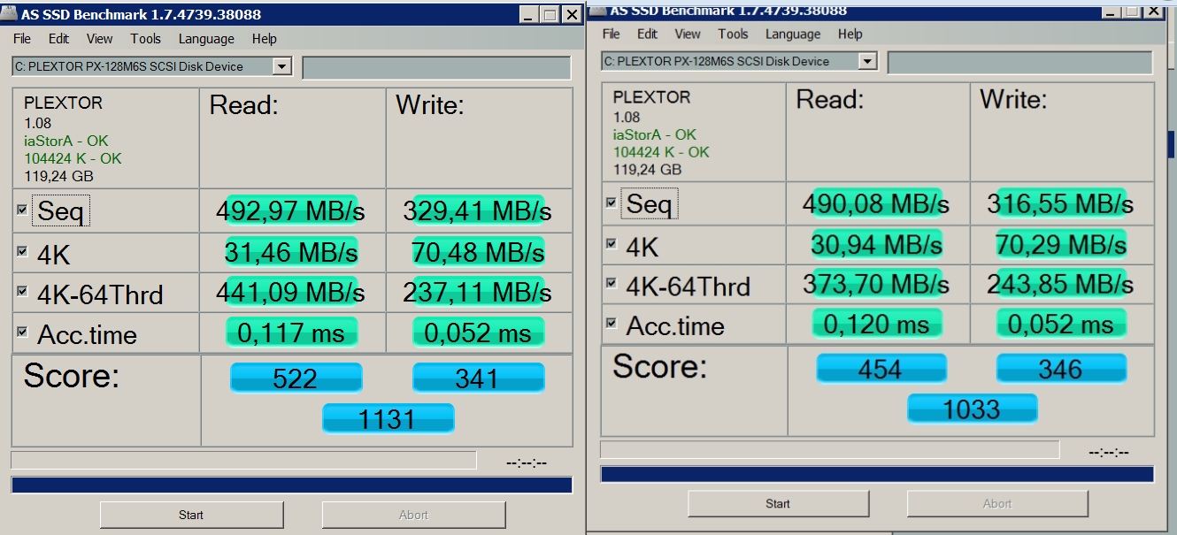The image size is (1177, 535).
Task: Select 31,46 MB/s 4K read value
Action: pyautogui.click(x=291, y=252)
